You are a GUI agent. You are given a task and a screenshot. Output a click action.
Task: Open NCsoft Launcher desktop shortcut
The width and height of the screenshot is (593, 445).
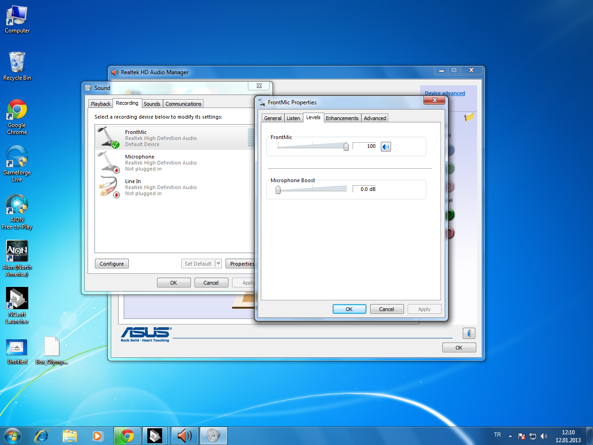point(17,305)
